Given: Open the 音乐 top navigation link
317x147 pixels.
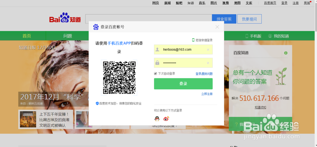Looking at the screenshot, I should (202, 3).
